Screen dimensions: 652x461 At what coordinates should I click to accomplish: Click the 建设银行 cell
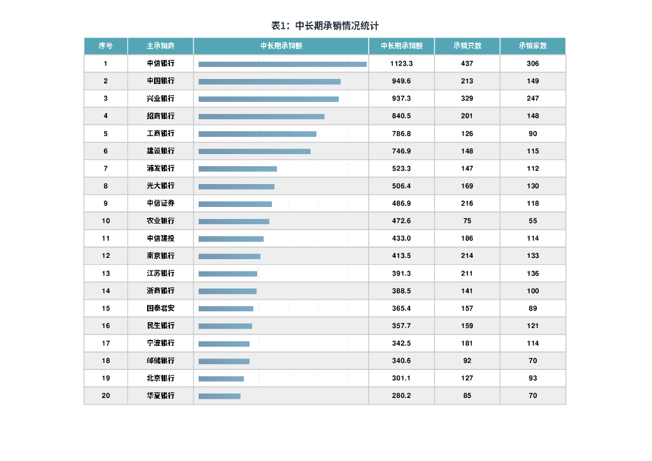160,150
